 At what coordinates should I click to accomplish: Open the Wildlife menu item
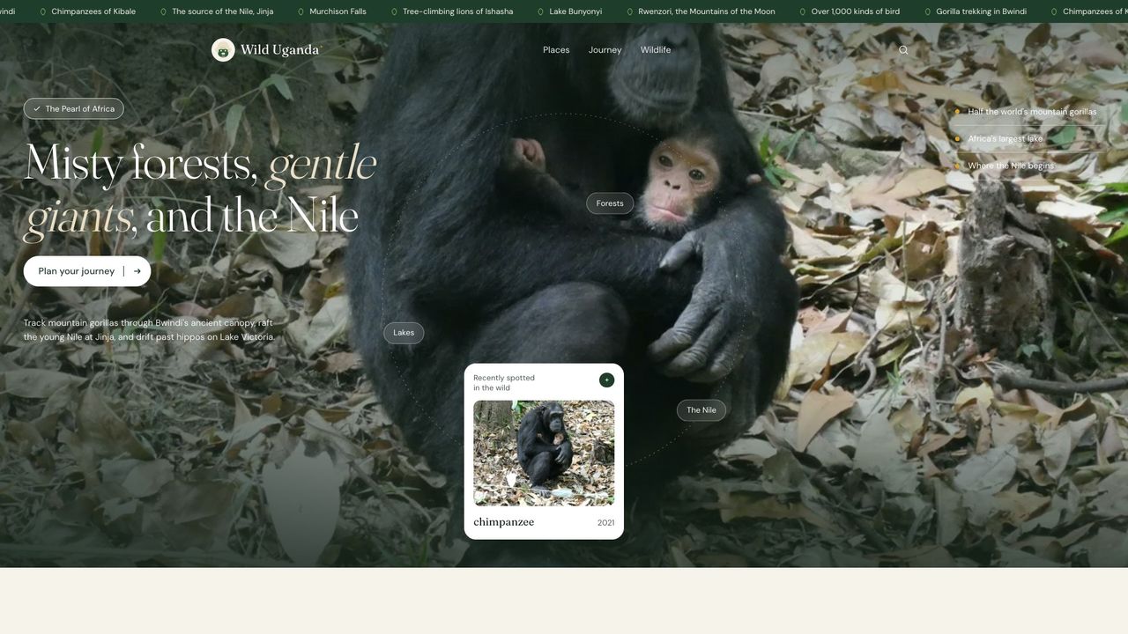656,50
